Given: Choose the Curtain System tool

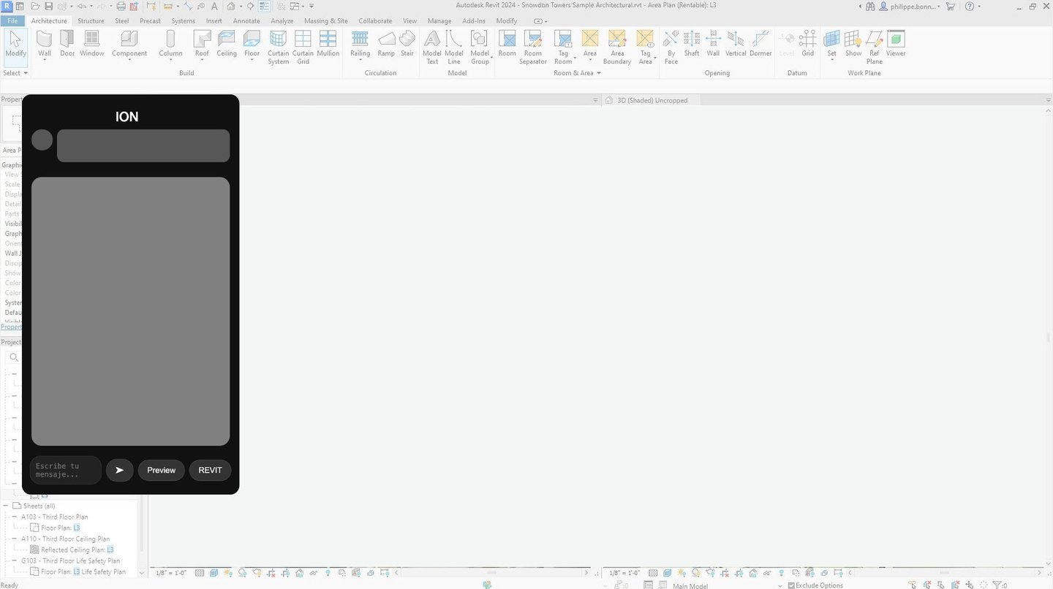Looking at the screenshot, I should click(x=278, y=47).
